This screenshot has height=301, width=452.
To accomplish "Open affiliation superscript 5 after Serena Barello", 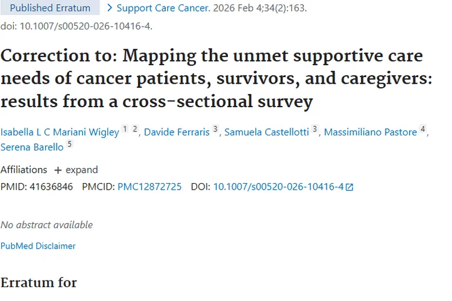I will (x=69, y=144).
